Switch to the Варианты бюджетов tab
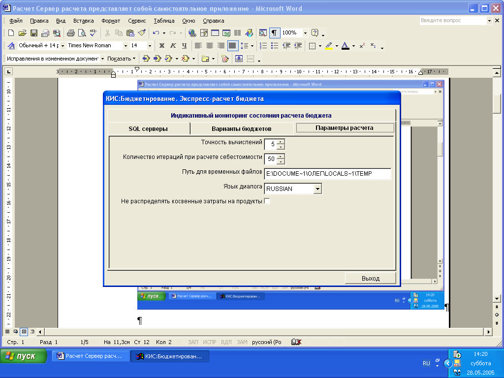Screen dimensions: 504x378 point(241,128)
